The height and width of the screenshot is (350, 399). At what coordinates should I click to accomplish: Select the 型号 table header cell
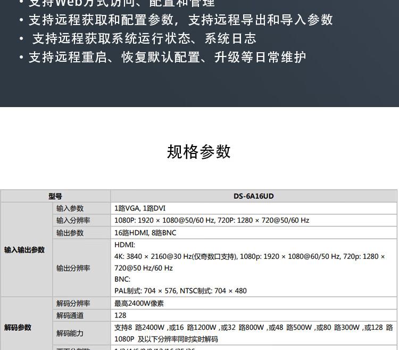pyautogui.click(x=55, y=196)
